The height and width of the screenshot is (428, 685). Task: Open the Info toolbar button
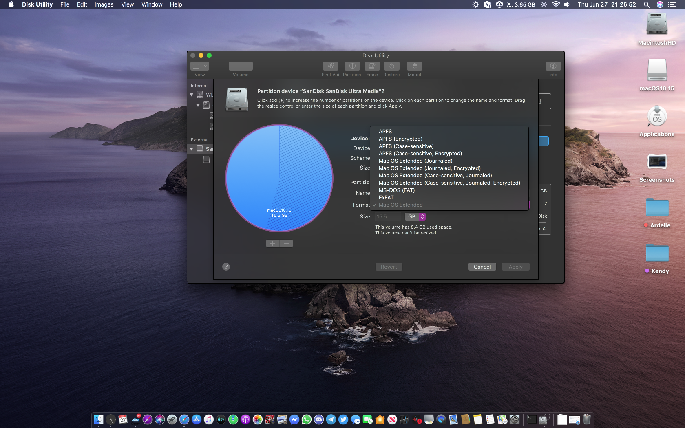click(553, 66)
